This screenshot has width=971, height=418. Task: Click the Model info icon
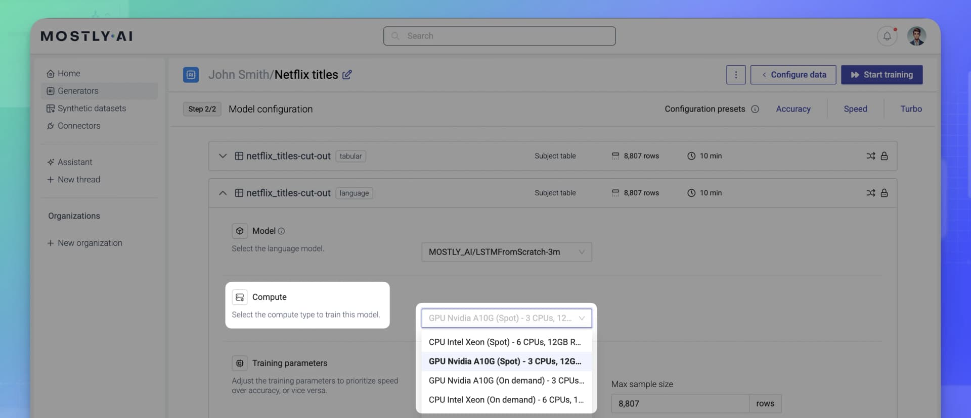click(281, 231)
